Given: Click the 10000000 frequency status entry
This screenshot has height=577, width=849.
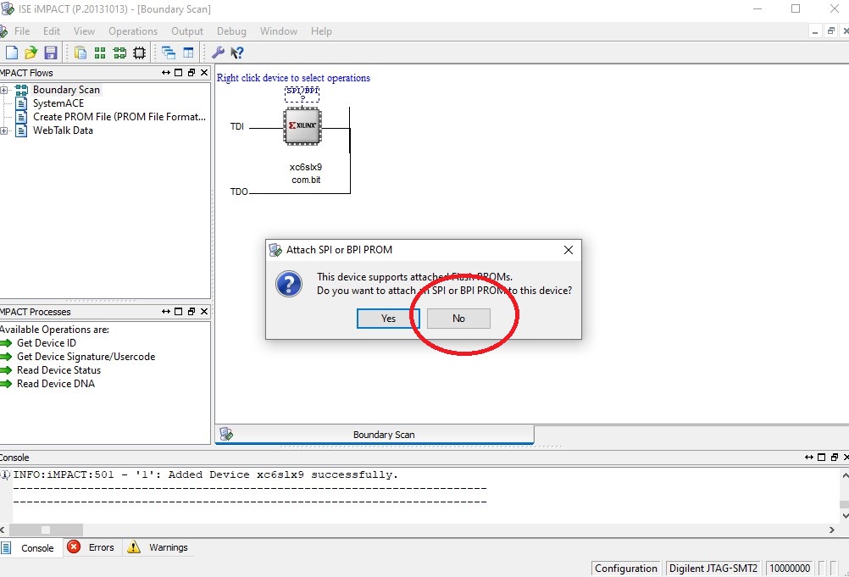Looking at the screenshot, I should [790, 569].
